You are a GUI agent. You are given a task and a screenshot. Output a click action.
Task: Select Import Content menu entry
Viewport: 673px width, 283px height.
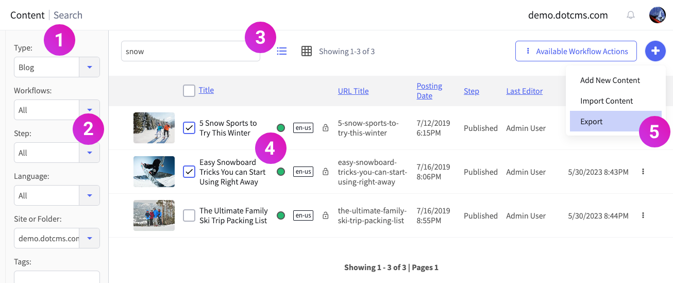point(607,101)
